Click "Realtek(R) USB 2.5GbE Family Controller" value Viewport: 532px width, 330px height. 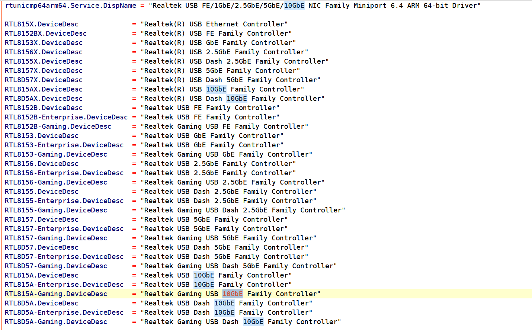[224, 52]
